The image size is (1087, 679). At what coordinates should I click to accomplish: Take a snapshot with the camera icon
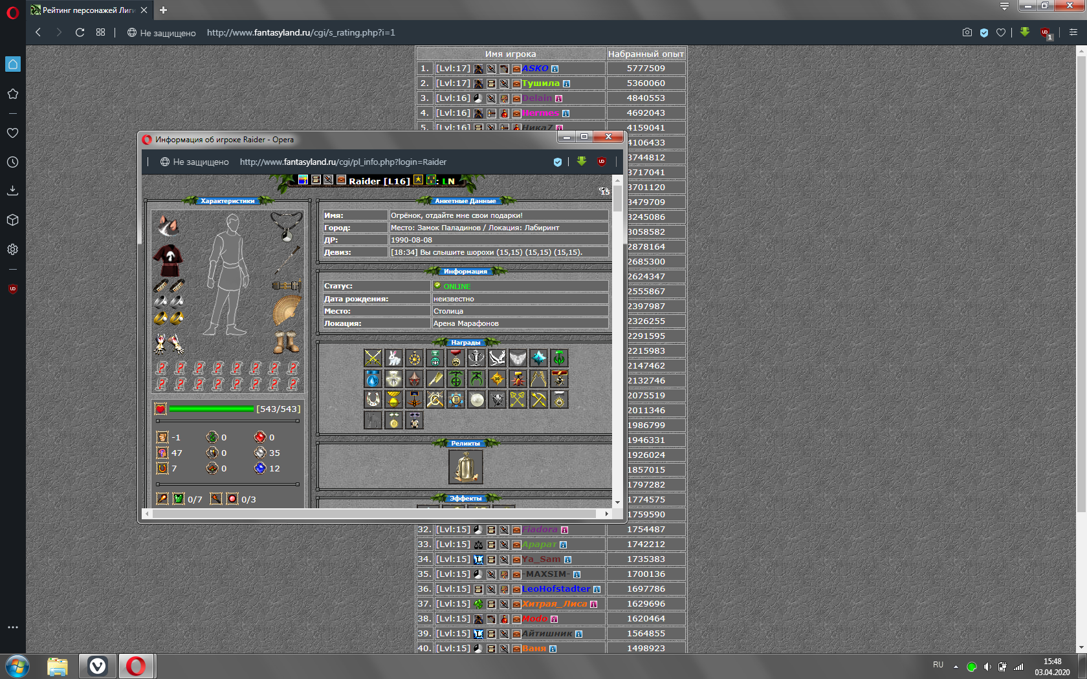tap(967, 32)
